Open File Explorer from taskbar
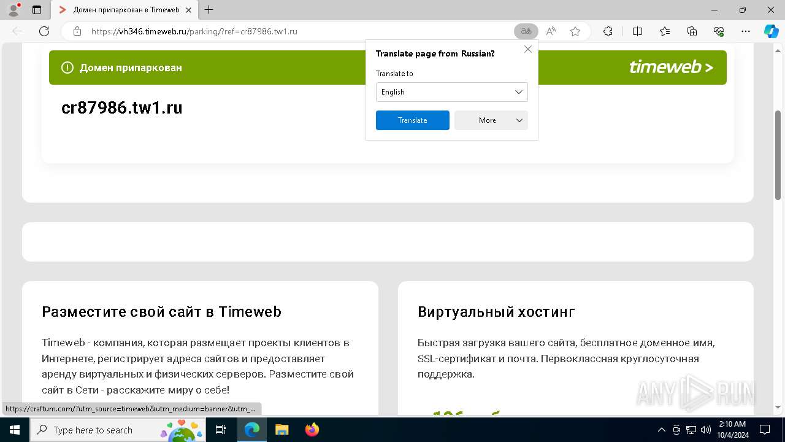785x442 pixels. tap(281, 430)
